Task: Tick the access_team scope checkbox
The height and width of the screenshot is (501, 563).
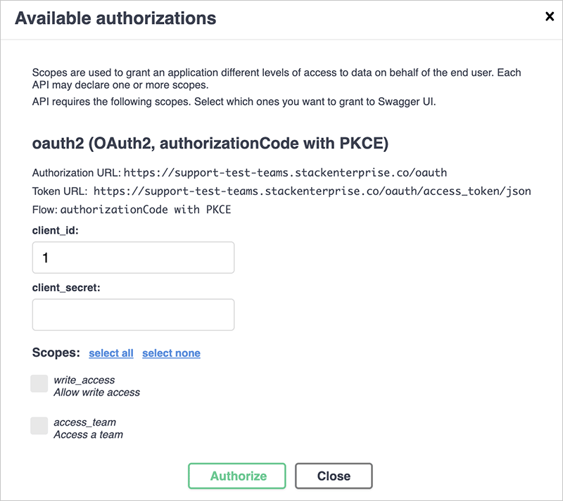Action: coord(39,426)
